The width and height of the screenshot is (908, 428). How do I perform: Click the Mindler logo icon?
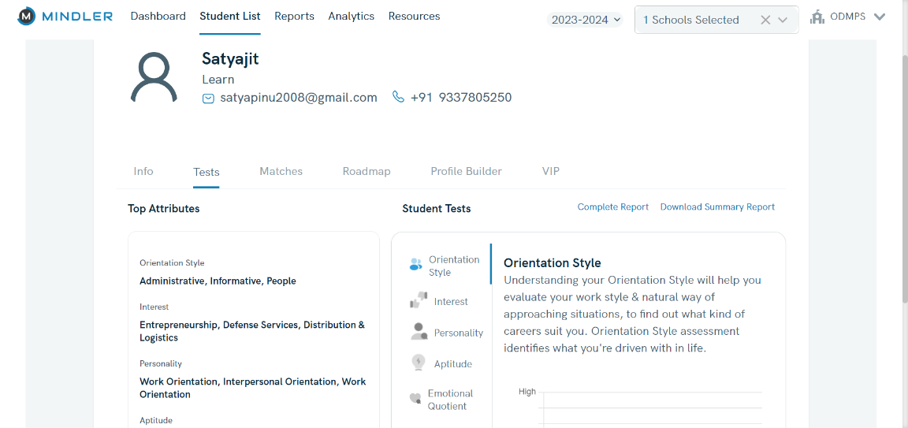click(x=26, y=17)
